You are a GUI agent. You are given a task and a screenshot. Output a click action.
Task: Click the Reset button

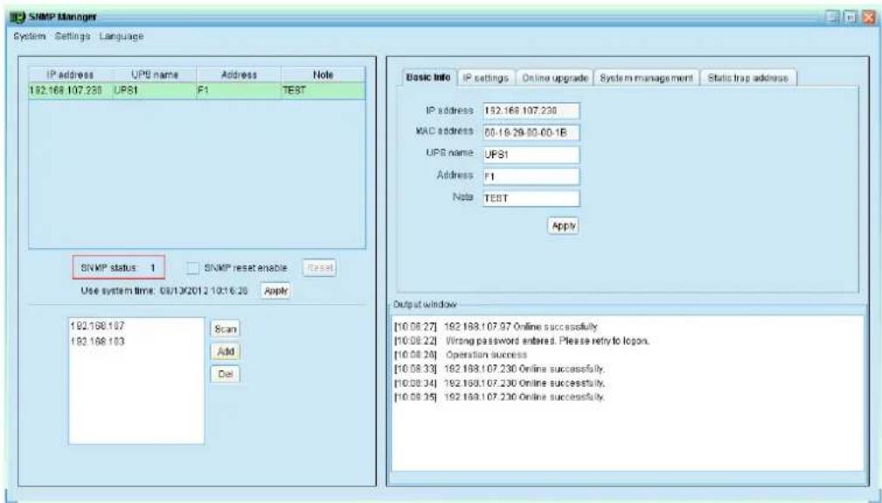[x=320, y=267]
